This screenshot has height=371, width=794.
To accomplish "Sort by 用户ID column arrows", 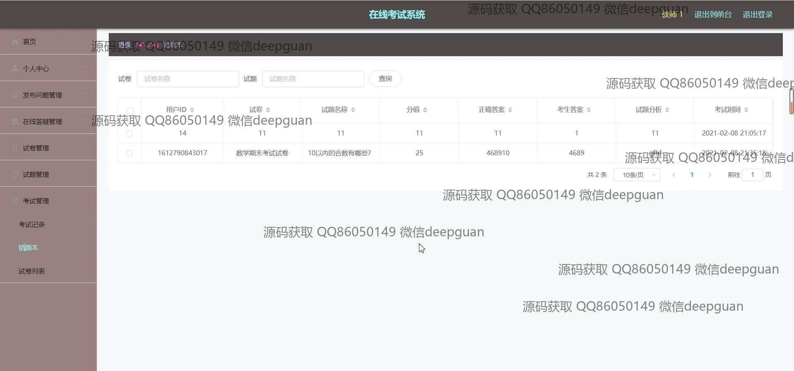I will tap(192, 110).
